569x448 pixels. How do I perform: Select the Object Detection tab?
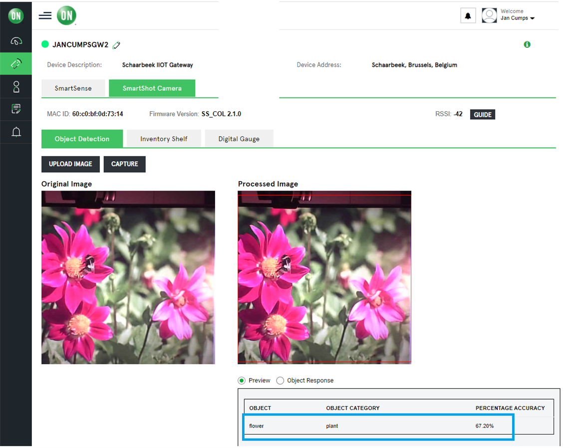(x=82, y=139)
